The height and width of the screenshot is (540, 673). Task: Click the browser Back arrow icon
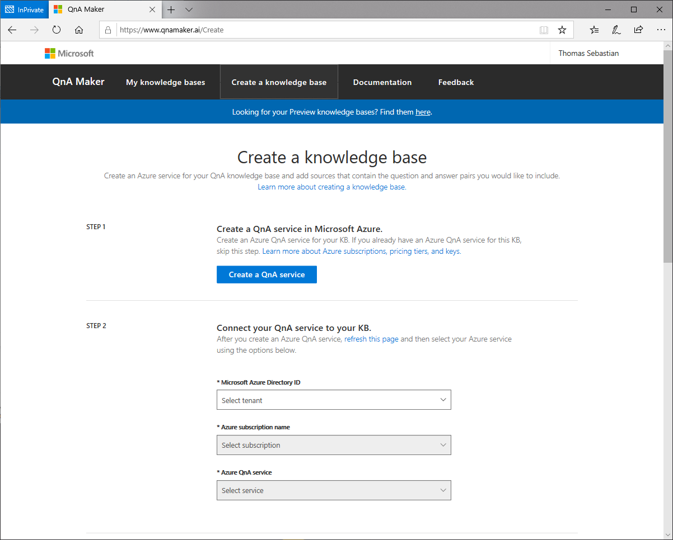(x=12, y=30)
